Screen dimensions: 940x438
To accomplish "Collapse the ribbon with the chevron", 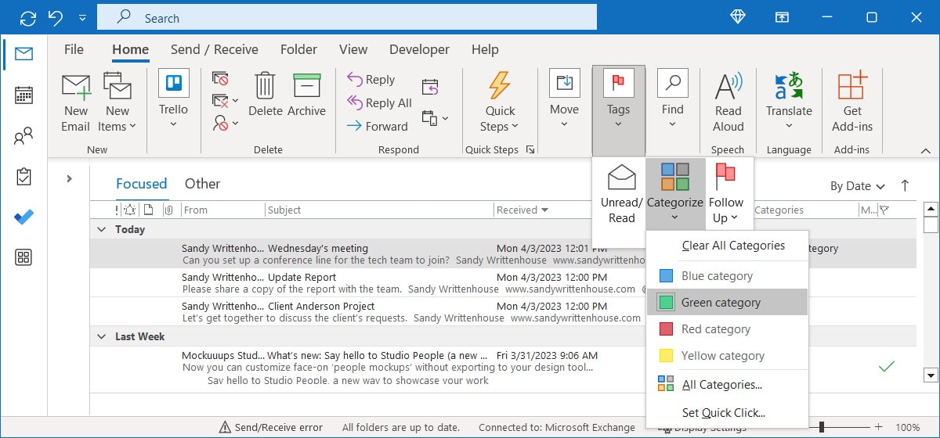I will (926, 150).
